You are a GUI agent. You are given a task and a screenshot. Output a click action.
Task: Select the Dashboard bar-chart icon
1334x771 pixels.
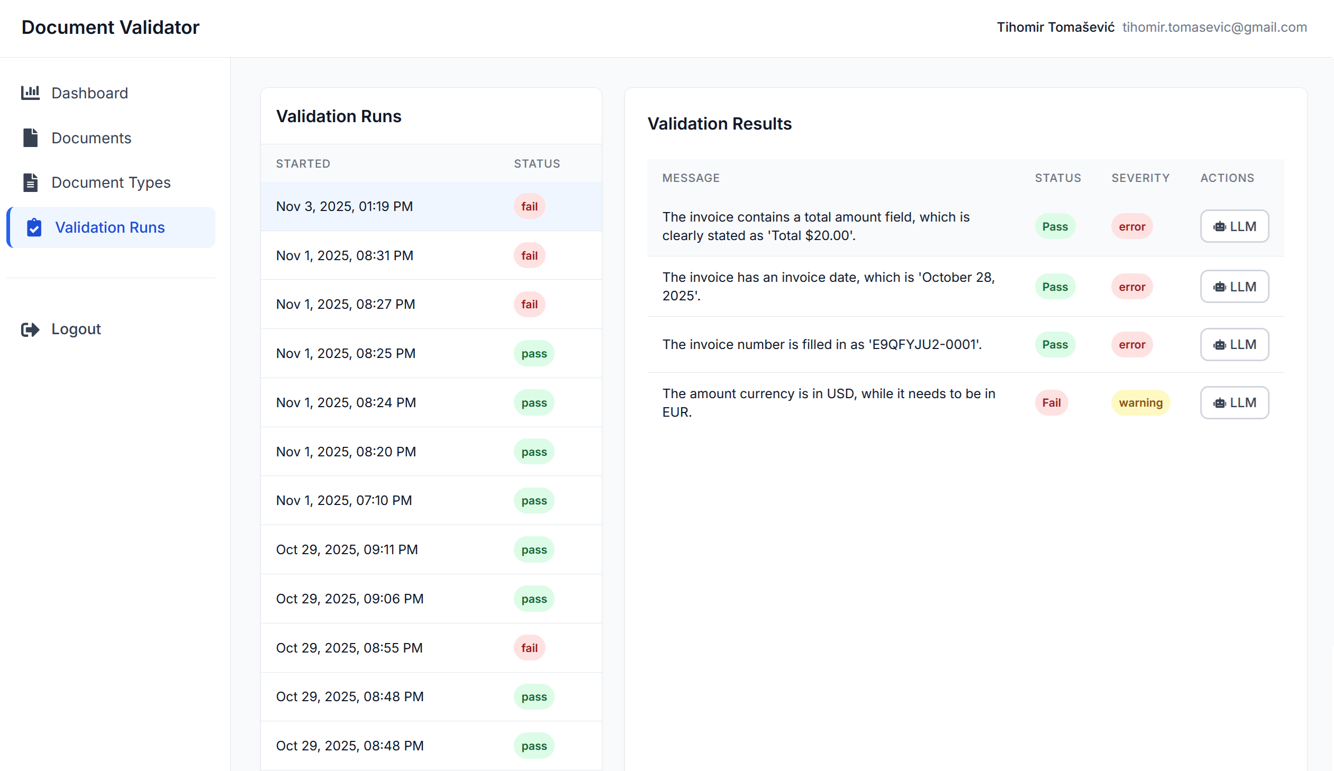tap(30, 93)
